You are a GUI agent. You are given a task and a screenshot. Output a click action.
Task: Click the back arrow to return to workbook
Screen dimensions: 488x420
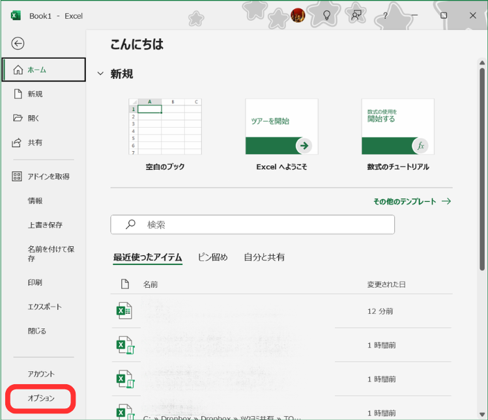click(x=18, y=43)
